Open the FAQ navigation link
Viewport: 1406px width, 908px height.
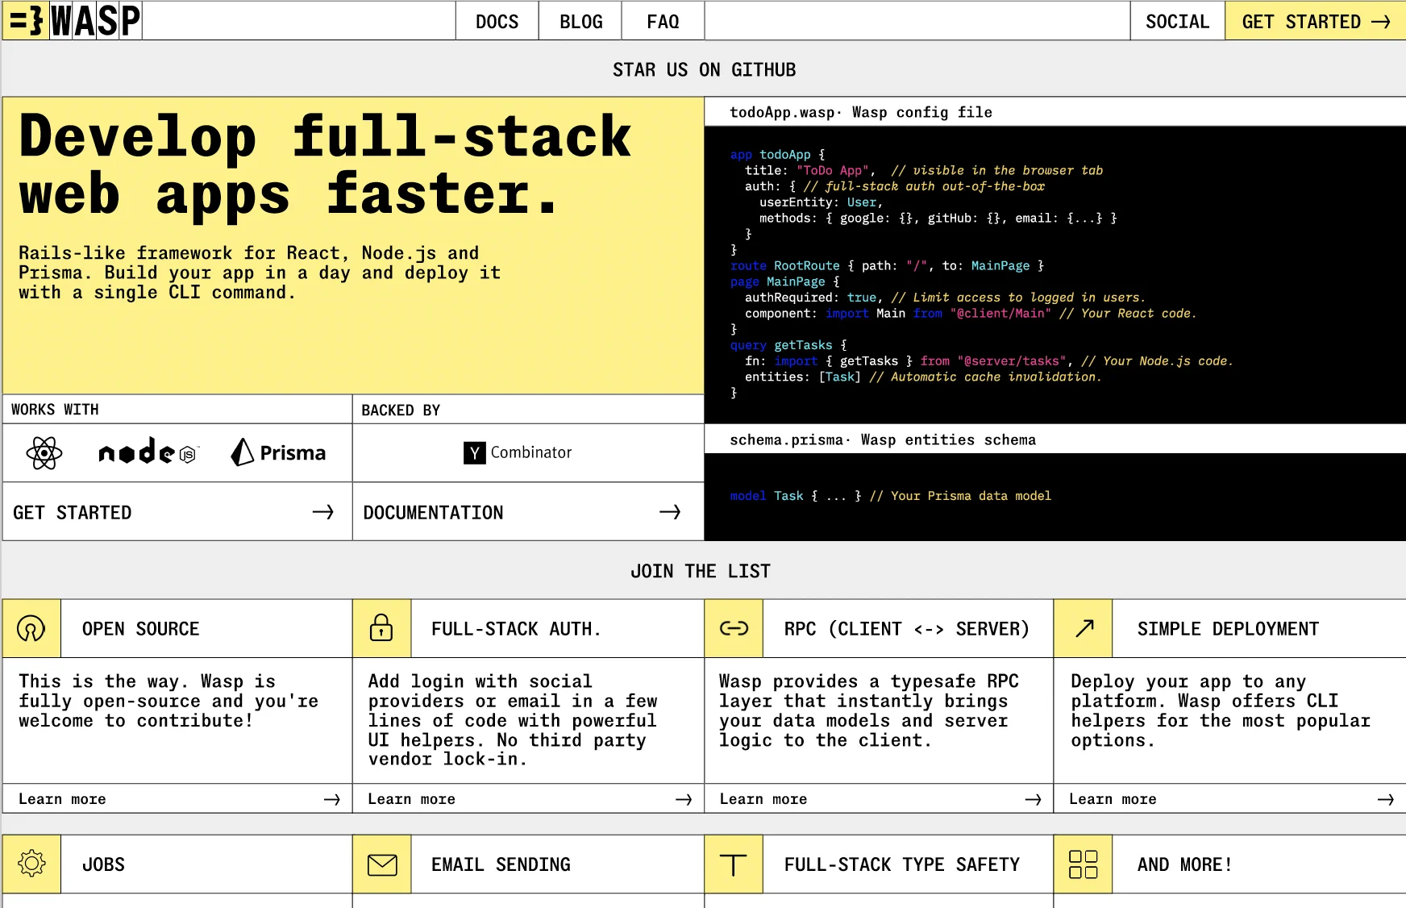pyautogui.click(x=663, y=22)
